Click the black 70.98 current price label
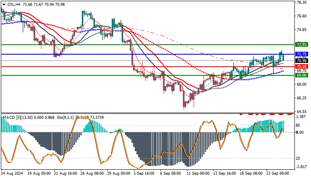 [301, 61]
